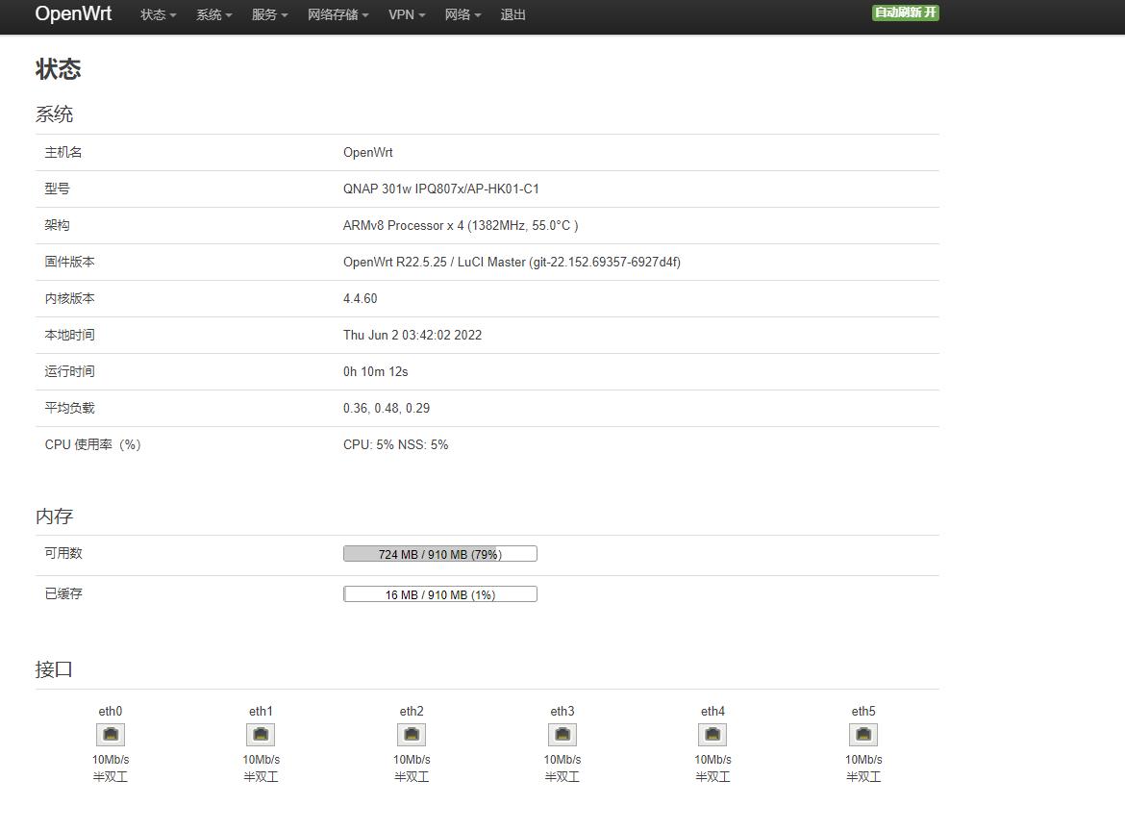Click the 固件版本 row label
The height and width of the screenshot is (831, 1125).
point(69,262)
